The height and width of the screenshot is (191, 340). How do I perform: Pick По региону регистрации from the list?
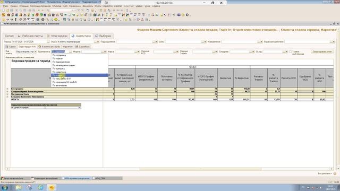(80, 65)
